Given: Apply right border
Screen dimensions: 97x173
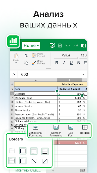Looking at the screenshot, I should [12, 161].
